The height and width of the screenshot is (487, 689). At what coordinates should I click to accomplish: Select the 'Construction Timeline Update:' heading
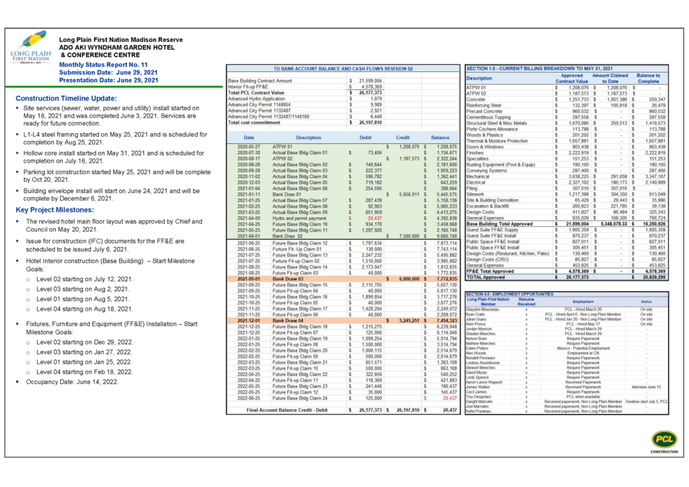point(67,98)
